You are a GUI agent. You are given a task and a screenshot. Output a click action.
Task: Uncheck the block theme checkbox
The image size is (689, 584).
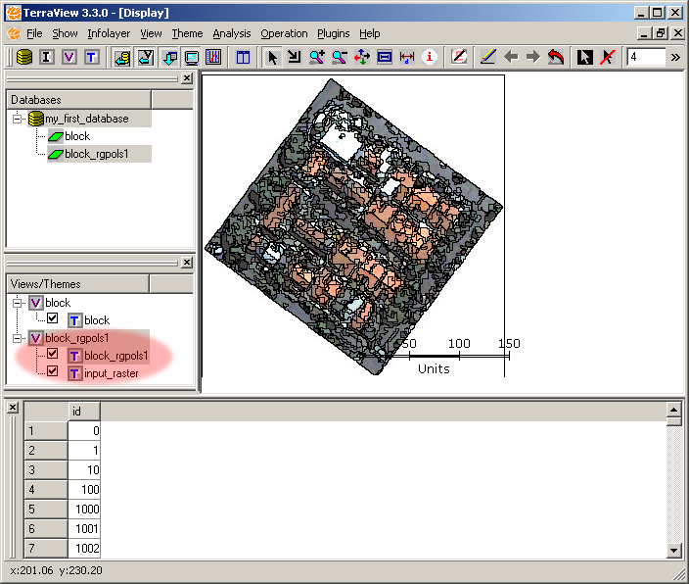point(53,319)
